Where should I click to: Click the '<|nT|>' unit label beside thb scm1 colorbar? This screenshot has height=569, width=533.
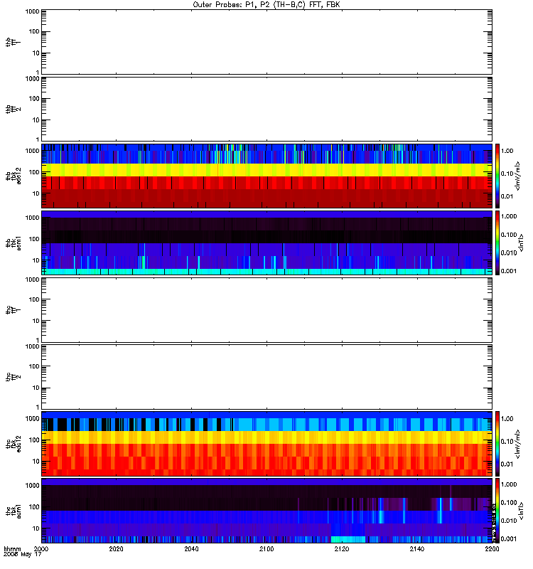[521, 243]
